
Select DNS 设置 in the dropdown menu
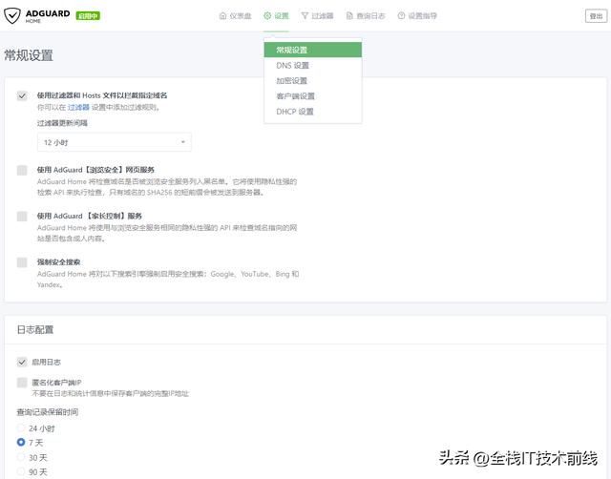point(313,66)
